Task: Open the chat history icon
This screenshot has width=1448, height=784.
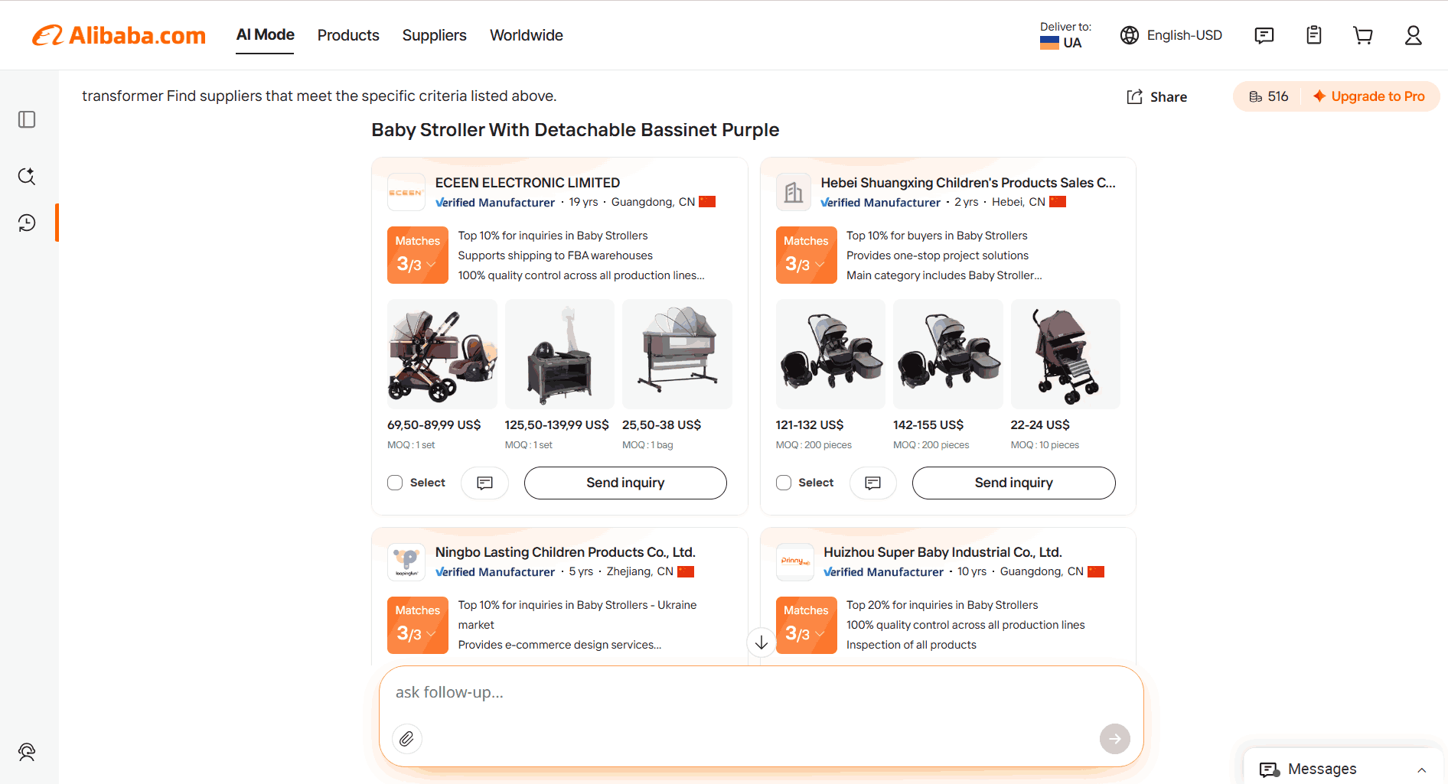Action: [x=27, y=223]
